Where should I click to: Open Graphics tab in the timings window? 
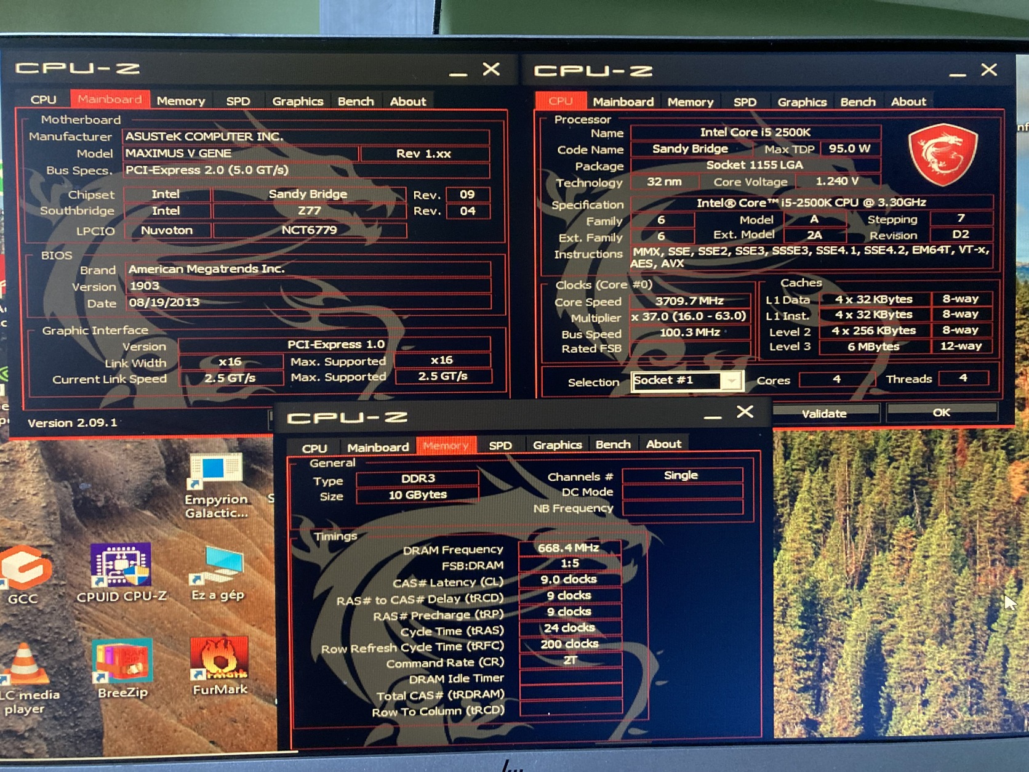click(x=557, y=444)
